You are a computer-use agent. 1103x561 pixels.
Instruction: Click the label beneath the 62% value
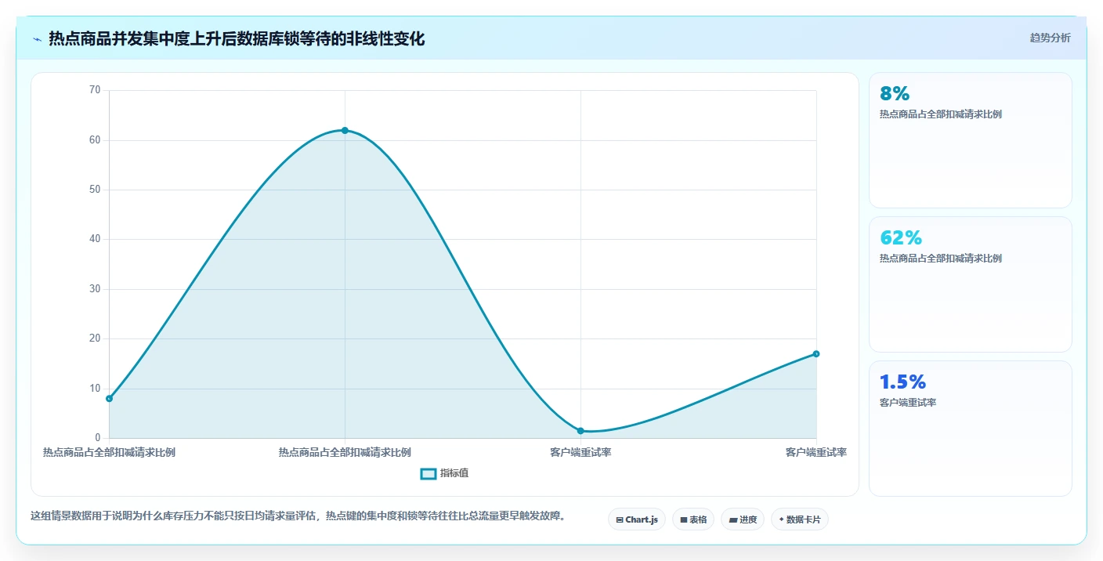(x=940, y=259)
